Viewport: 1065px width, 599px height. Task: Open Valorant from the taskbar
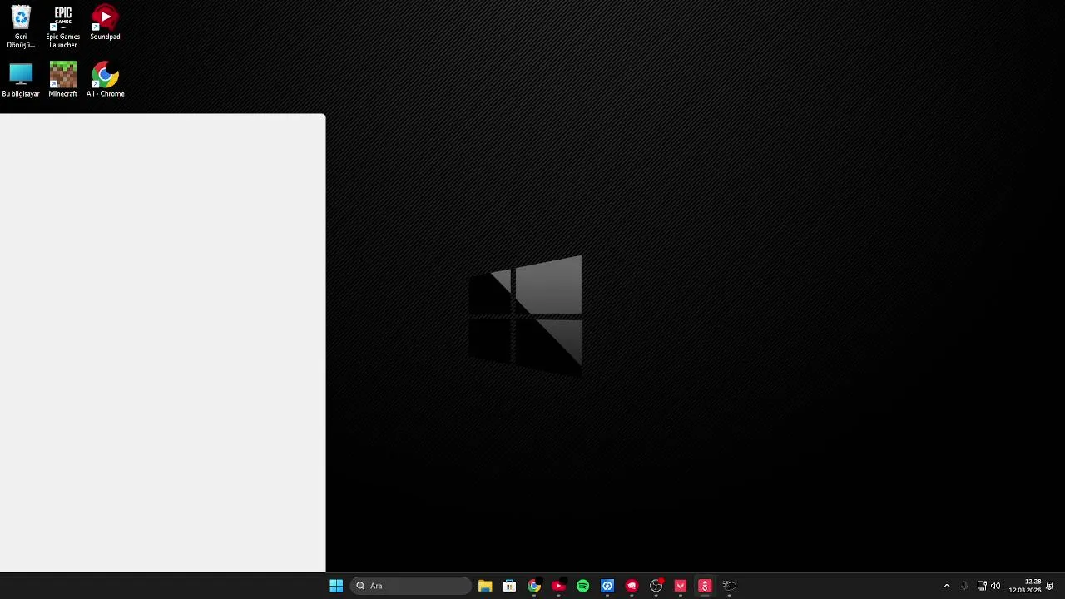681,586
